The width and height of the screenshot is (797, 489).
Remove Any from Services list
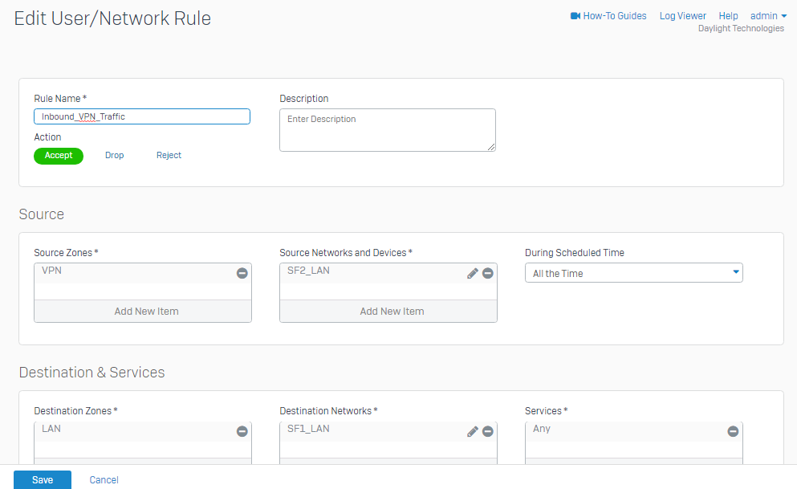pos(733,431)
